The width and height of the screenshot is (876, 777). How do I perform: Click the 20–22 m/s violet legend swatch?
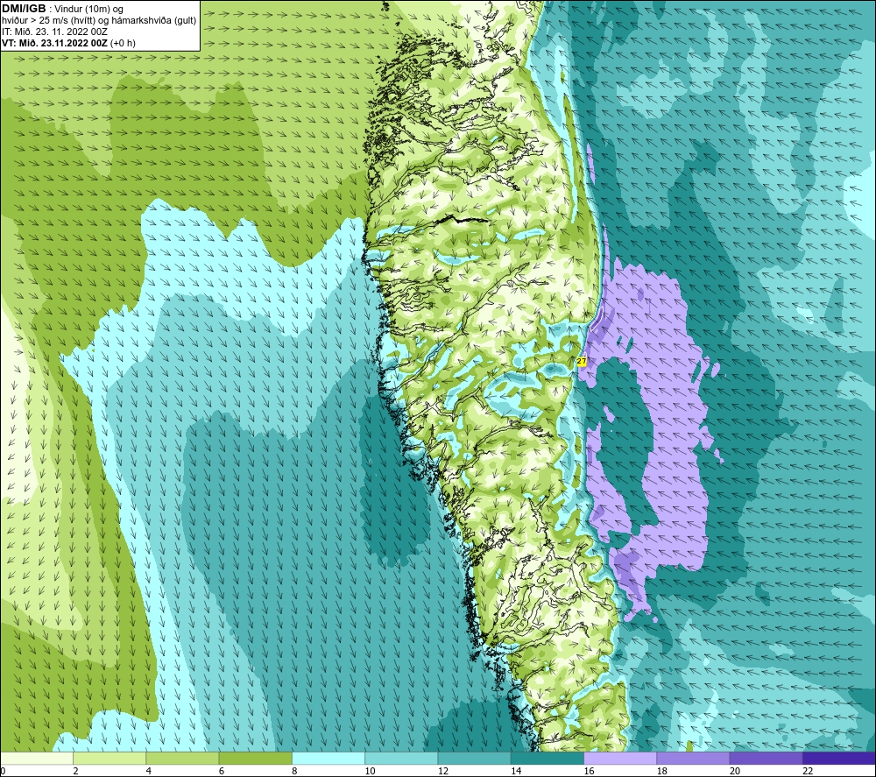[x=766, y=758]
